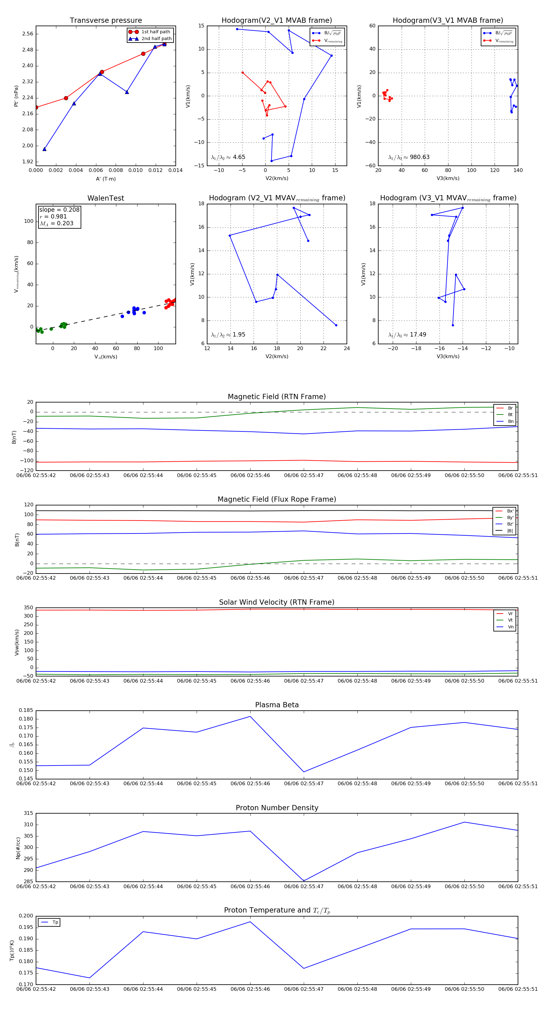The height and width of the screenshot is (1017, 554).
Task: Select the λ1/λ3 ≈ 17.49 annotation
Action: coord(407,335)
